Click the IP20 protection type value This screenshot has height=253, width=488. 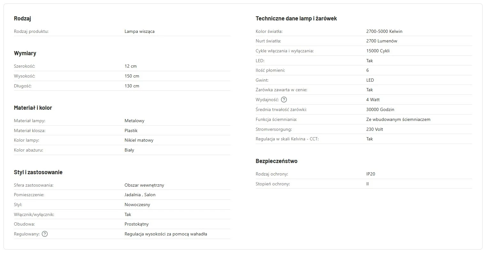coord(370,174)
